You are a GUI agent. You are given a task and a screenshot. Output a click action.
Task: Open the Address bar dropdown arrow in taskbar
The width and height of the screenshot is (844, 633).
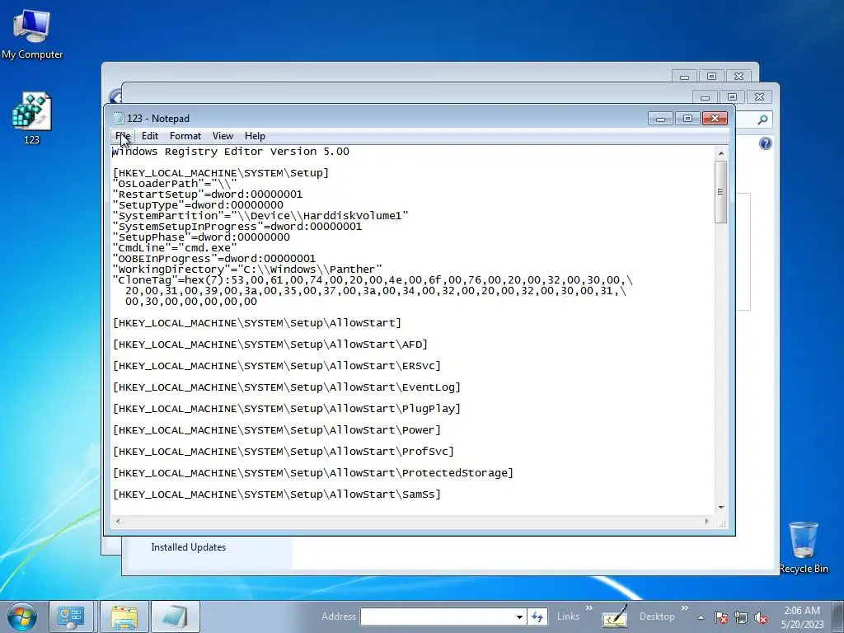click(519, 617)
